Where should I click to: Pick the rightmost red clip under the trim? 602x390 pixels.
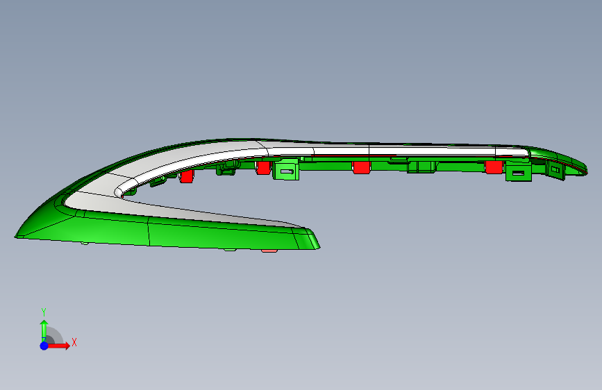494,167
